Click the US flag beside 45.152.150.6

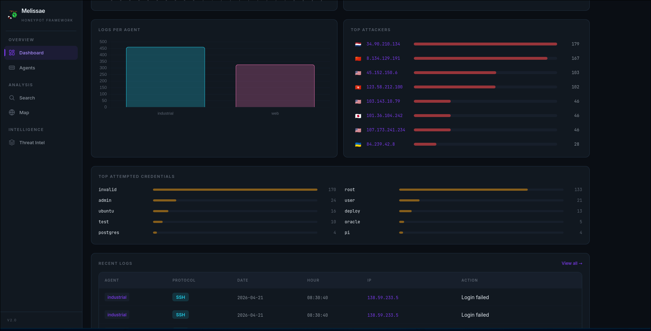point(358,73)
